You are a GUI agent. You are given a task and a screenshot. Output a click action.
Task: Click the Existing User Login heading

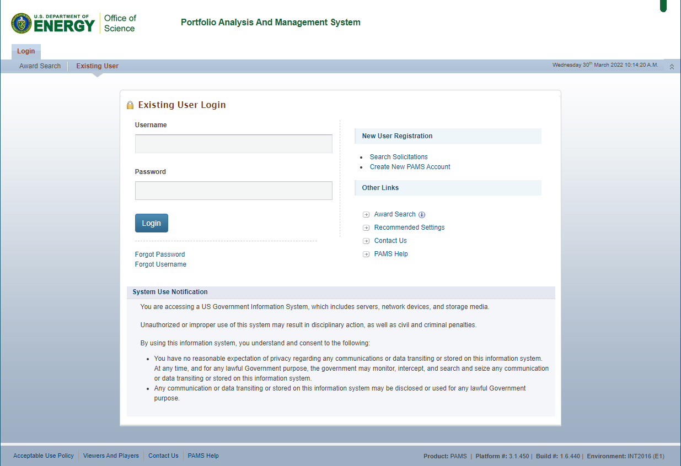coord(182,105)
